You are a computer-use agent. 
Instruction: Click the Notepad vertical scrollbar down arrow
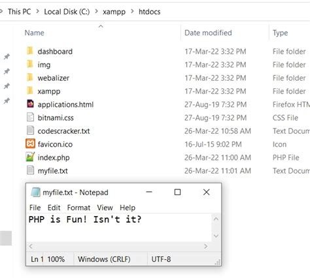[x=216, y=236]
